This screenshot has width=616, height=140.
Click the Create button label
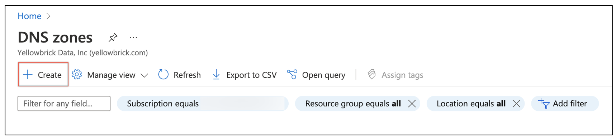49,75
